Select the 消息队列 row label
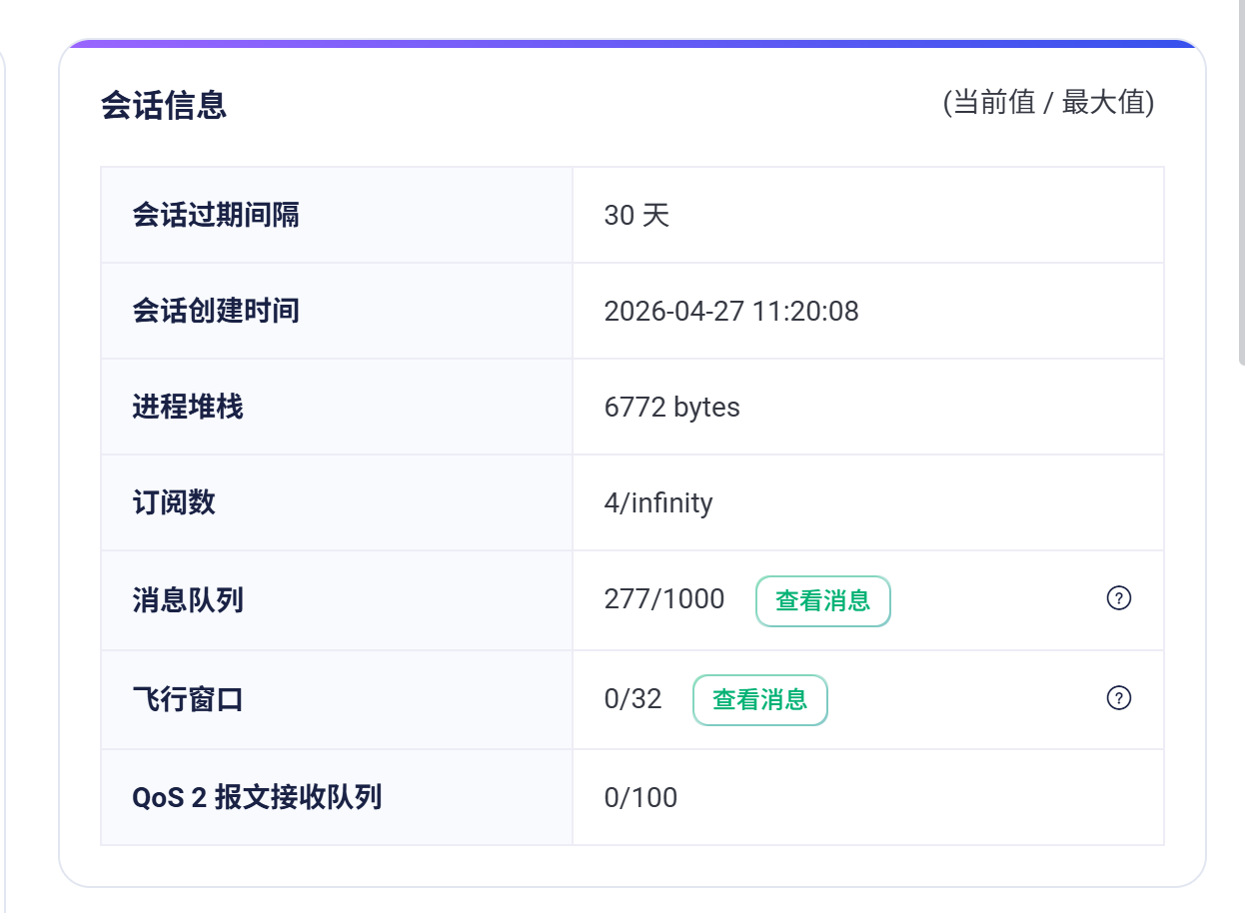The width and height of the screenshot is (1245, 913). point(188,600)
